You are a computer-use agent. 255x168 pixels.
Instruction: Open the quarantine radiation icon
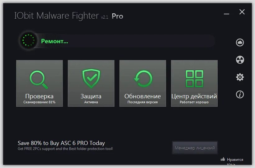point(240,60)
